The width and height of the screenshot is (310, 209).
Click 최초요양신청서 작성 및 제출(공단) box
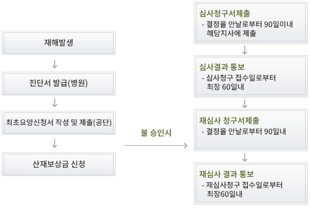[x=58, y=123]
